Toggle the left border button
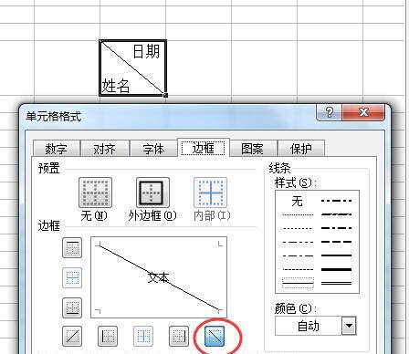Viewport: 409px width, 354px height. (x=108, y=336)
